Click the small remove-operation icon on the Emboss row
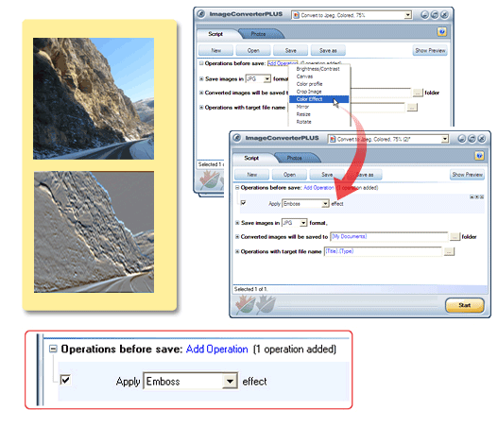Screen dimensions: 498x426 pyautogui.click(x=482, y=197)
